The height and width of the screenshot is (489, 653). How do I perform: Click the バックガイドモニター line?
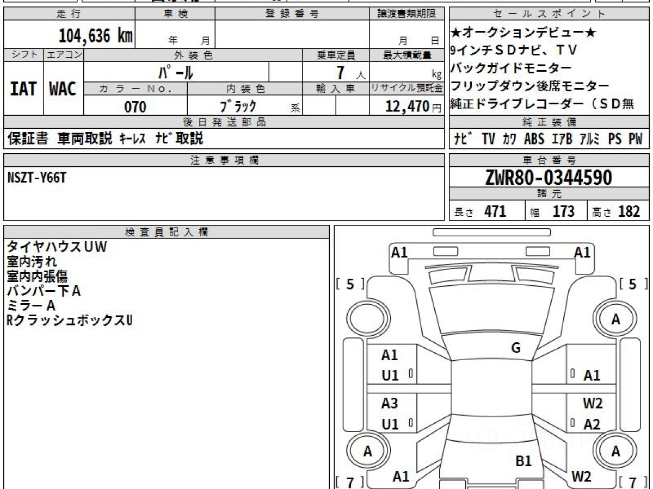coord(512,68)
